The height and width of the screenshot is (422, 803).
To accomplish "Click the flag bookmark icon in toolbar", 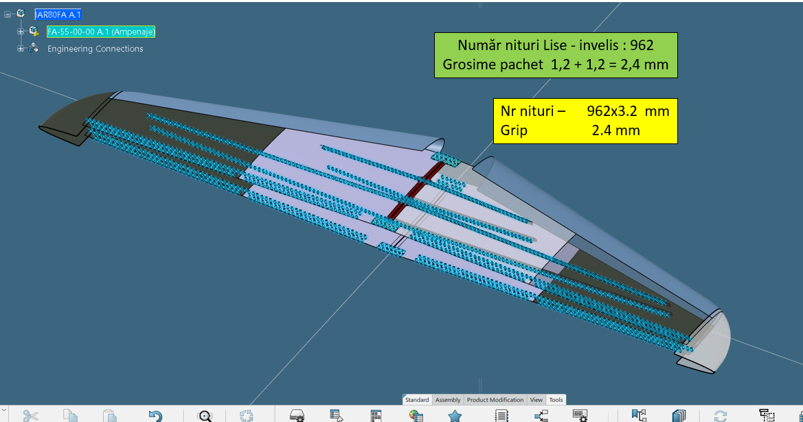I will 639,415.
